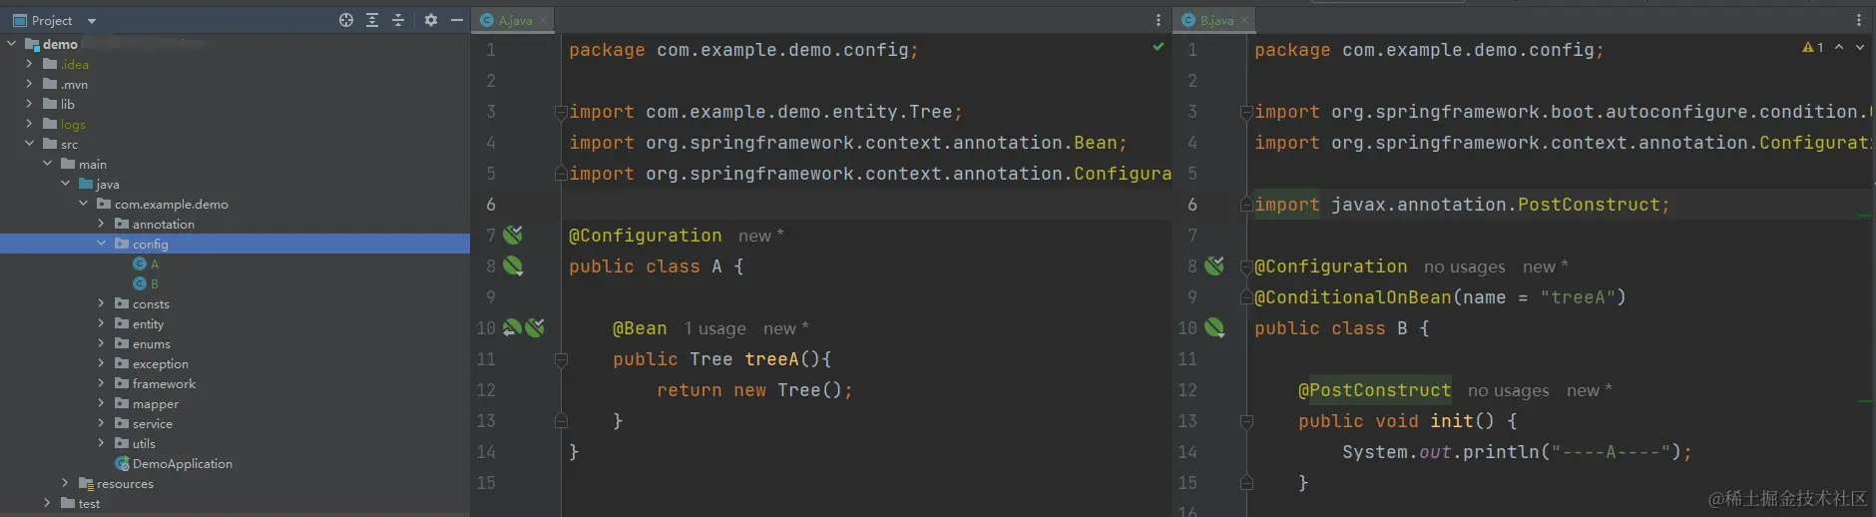1876x517 pixels.
Task: Click the Spring bean gutter icon on B.java line 10
Action: coord(1214,328)
